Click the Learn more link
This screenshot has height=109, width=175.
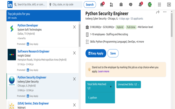coord(104,71)
